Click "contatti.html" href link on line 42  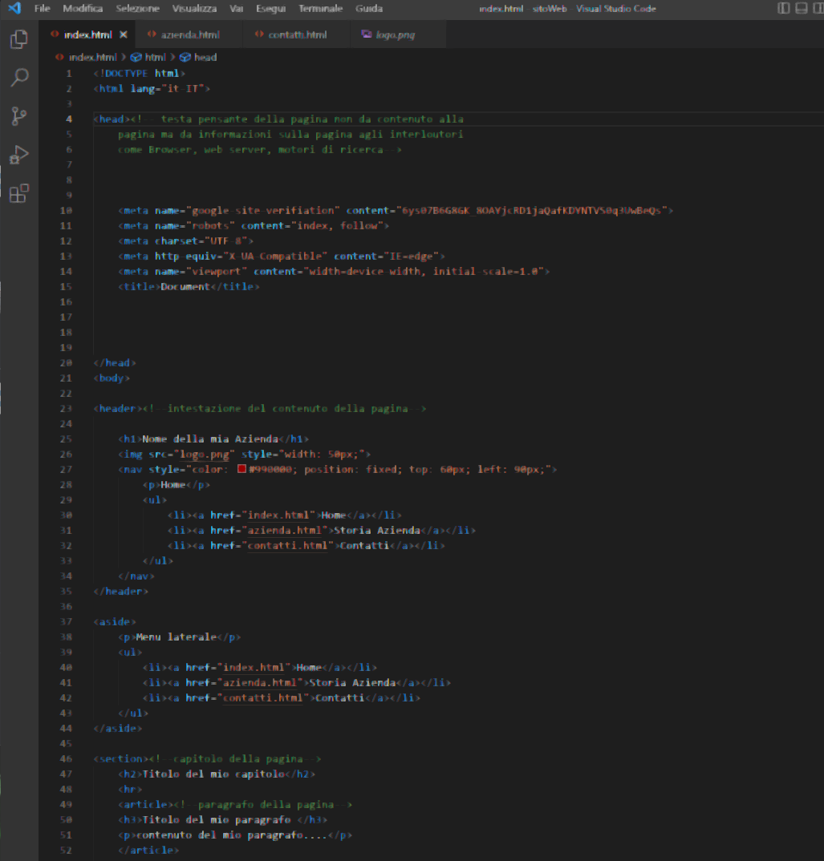262,698
